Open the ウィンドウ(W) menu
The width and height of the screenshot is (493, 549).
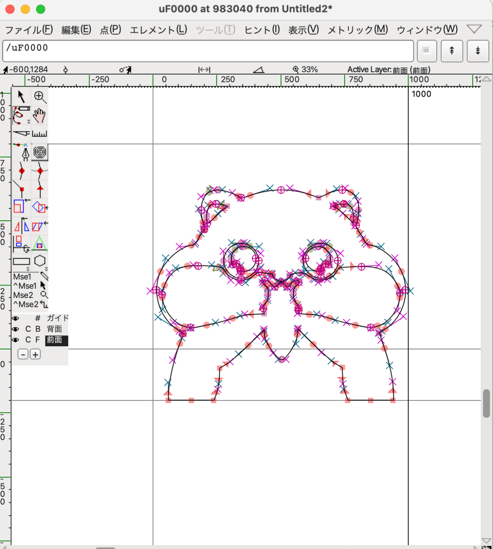point(427,30)
